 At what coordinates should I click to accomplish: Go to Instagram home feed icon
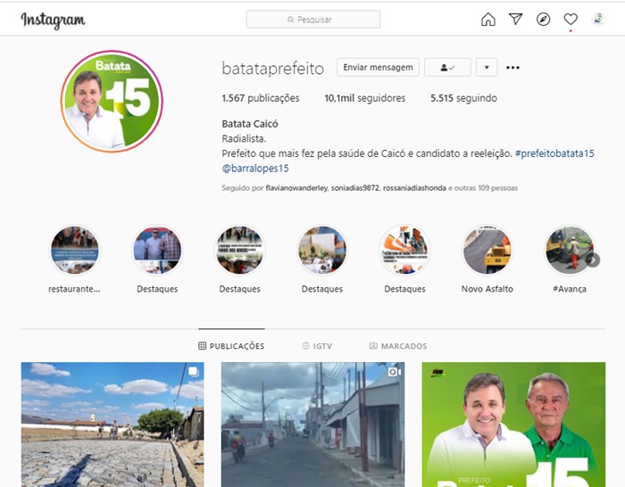[x=487, y=20]
